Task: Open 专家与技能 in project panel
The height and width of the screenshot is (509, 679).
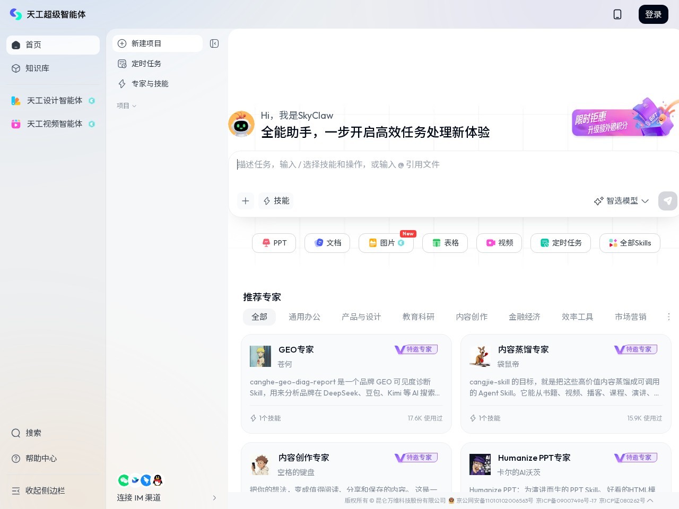Action: tap(167, 84)
